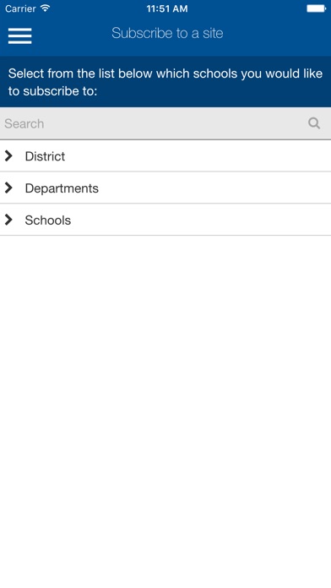Tap the Carrier label in status bar
The height and width of the screenshot is (588, 331).
click(x=21, y=8)
